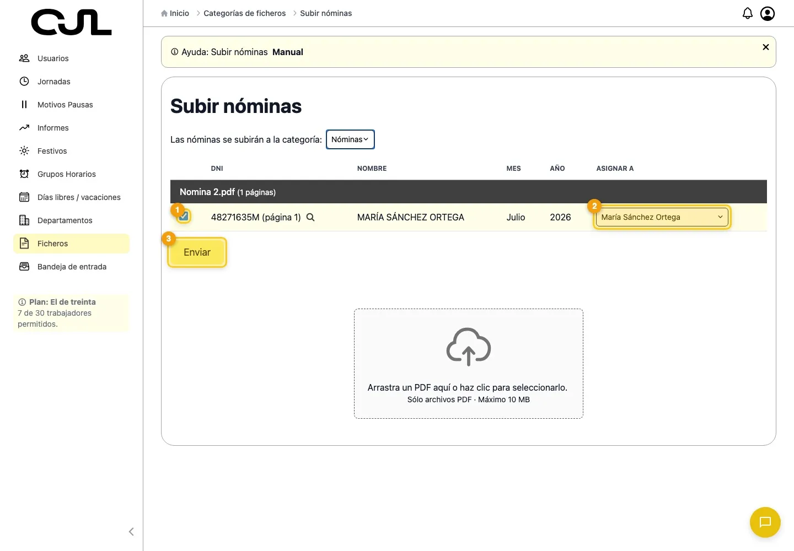Click the Informes trend chart icon

tap(24, 128)
